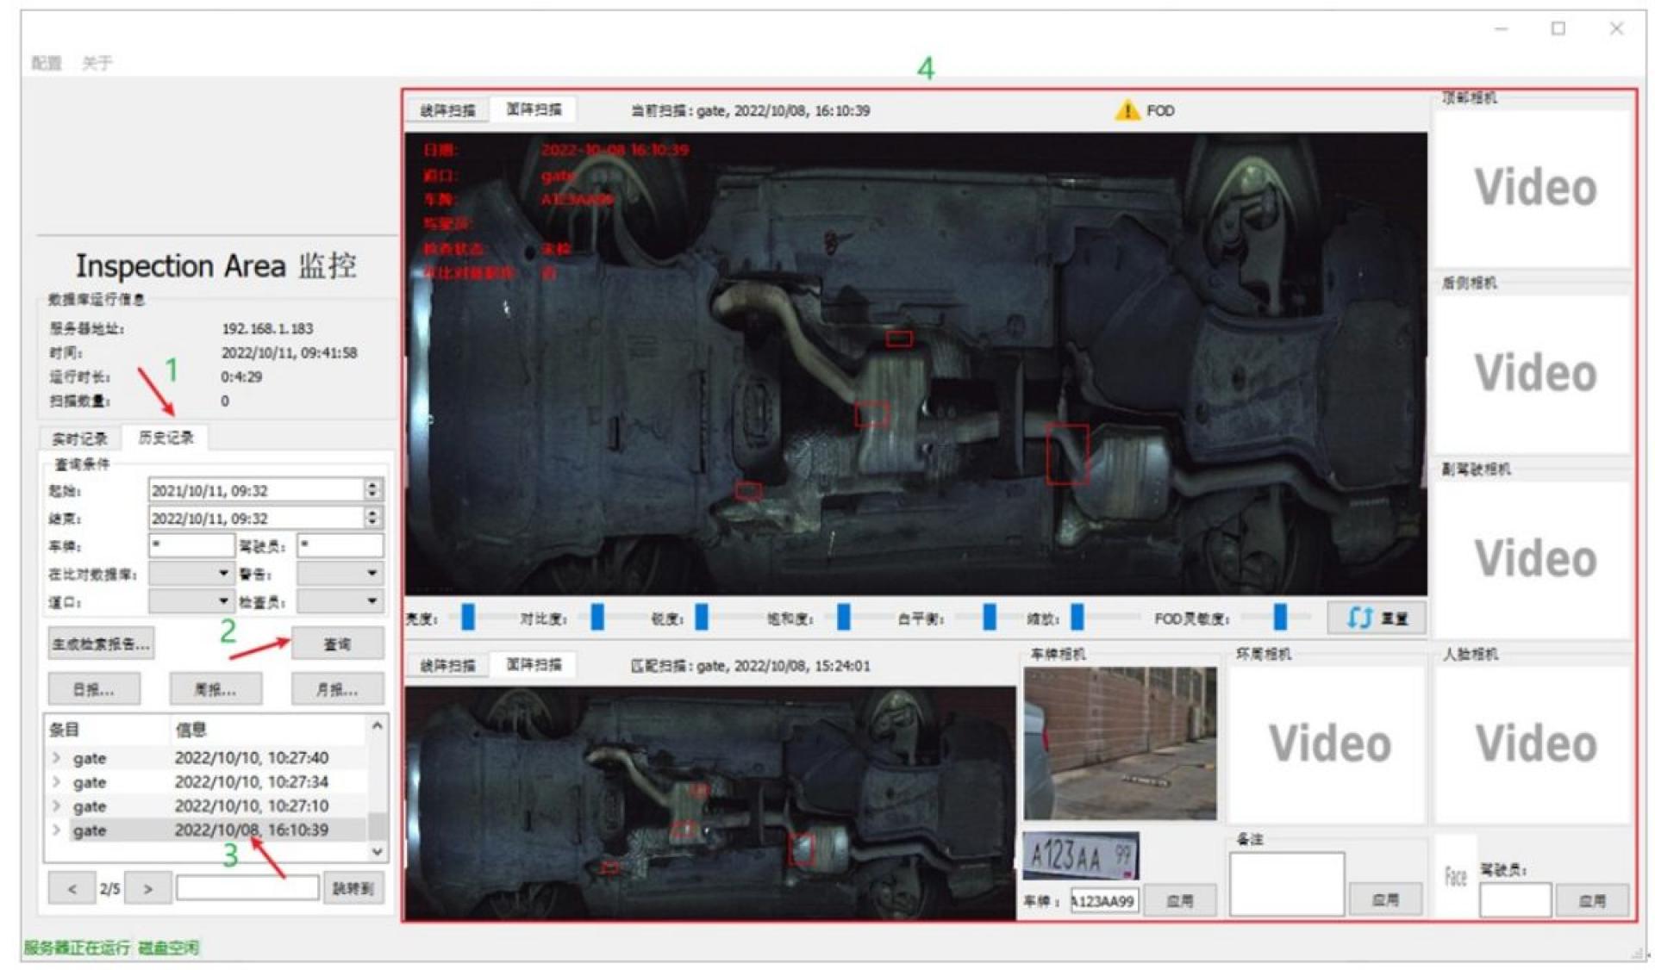This screenshot has height=970, width=1655.
Task: Click the 起始 date stepper arrows
Action: pyautogui.click(x=372, y=489)
